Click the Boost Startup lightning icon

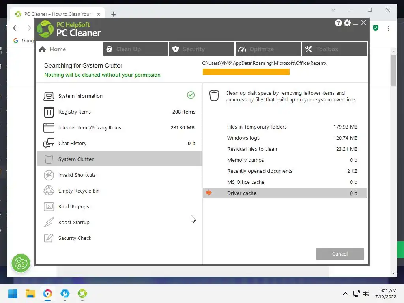pos(49,222)
